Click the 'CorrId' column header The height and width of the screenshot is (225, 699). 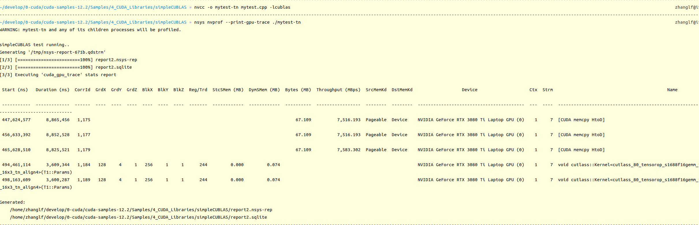(x=83, y=90)
